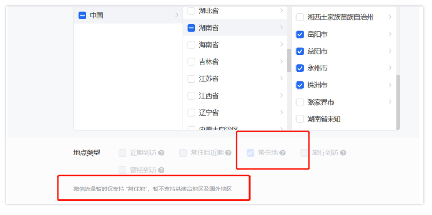Check the 江西省 checkbox
432x215 pixels.
tap(192, 96)
